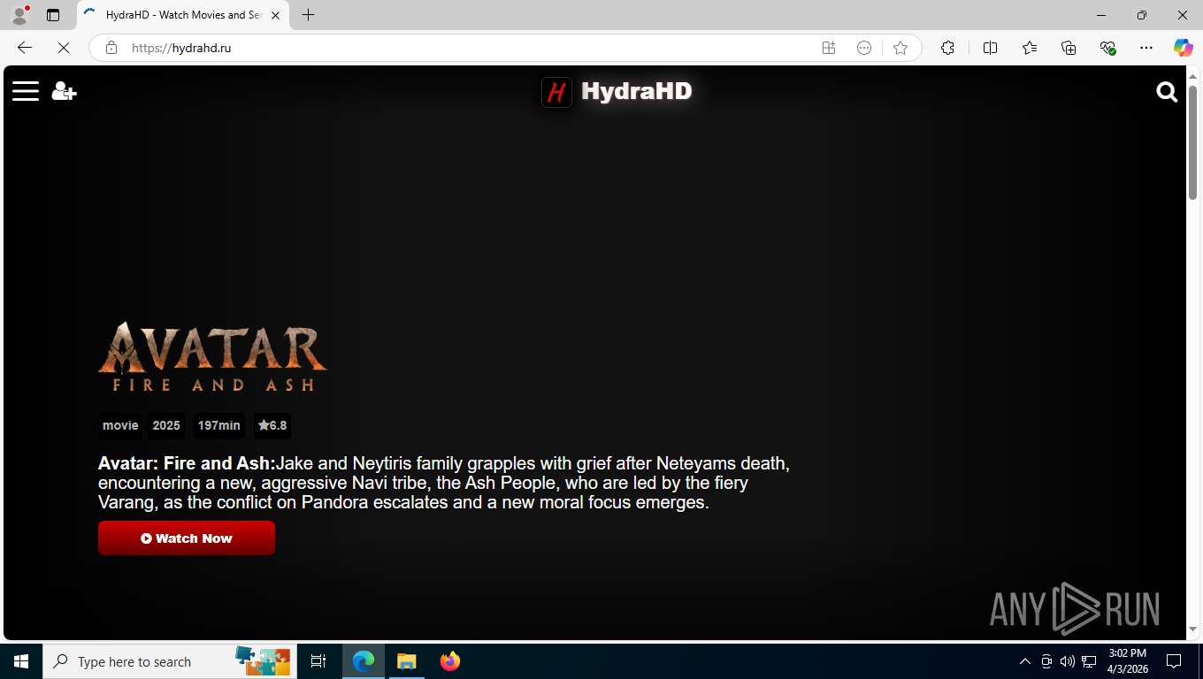
Task: Launch Firefox from the taskbar
Action: [450, 661]
